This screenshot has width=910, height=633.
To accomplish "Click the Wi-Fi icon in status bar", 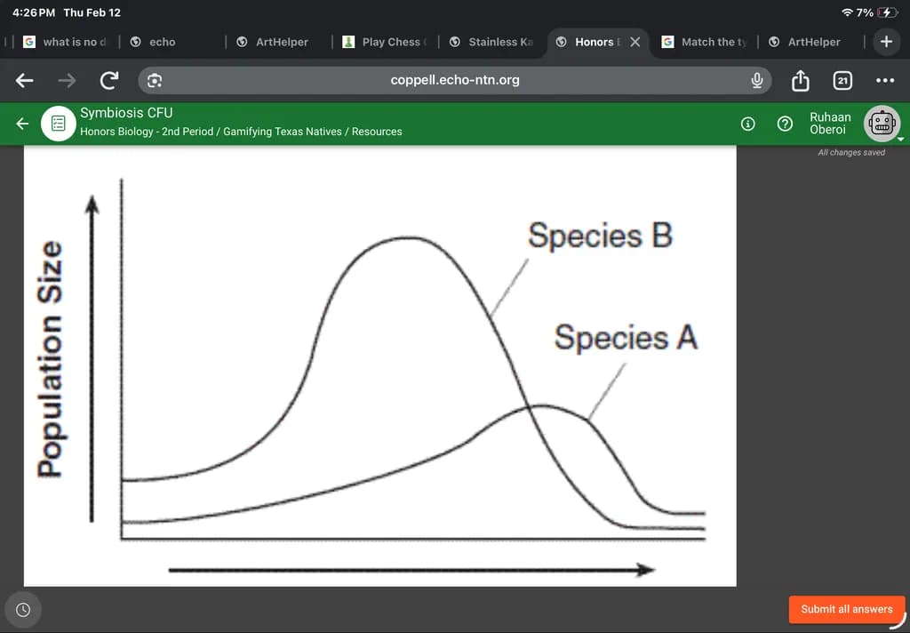I will [x=847, y=12].
